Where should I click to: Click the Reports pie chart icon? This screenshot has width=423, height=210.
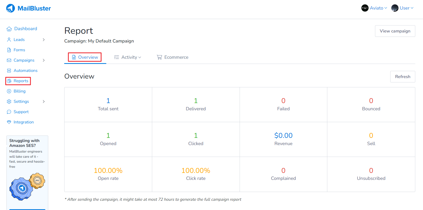click(9, 81)
